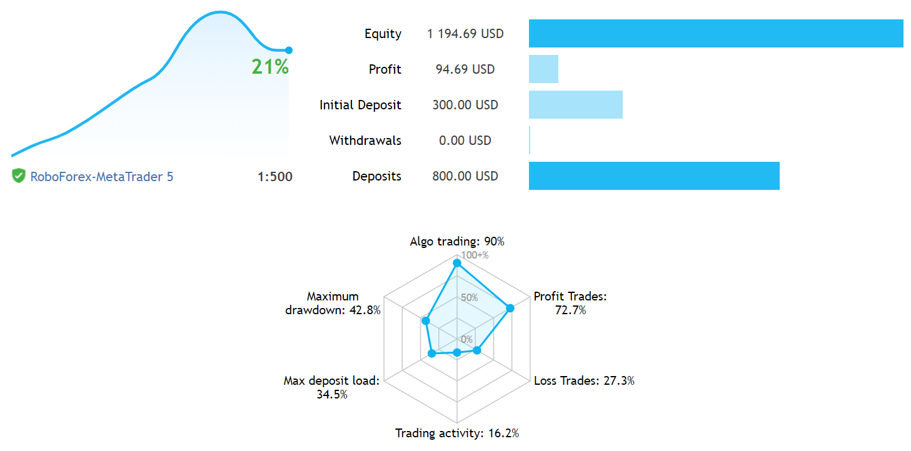Click the Equity horizontal bar
The width and height of the screenshot is (911, 451).
(x=716, y=34)
